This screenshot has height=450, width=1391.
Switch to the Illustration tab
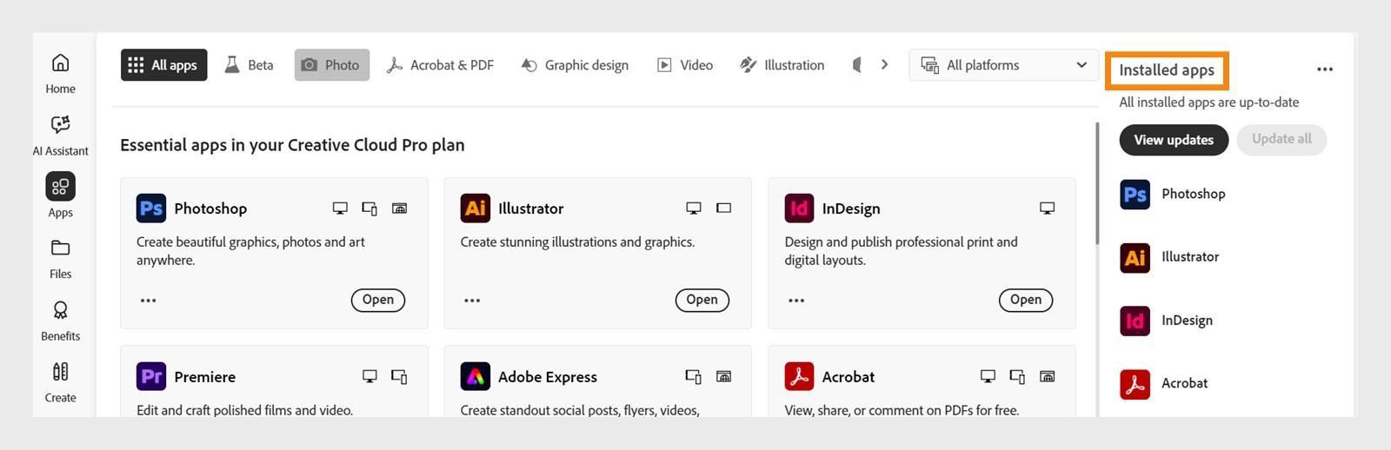coord(782,65)
